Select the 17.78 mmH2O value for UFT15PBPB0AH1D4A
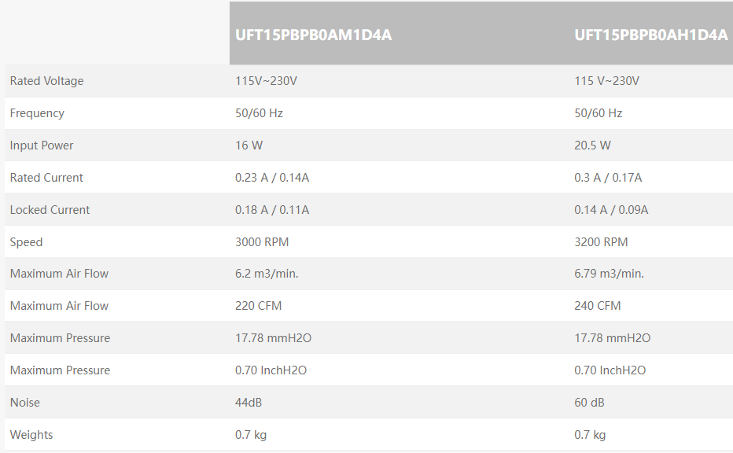 pos(612,338)
